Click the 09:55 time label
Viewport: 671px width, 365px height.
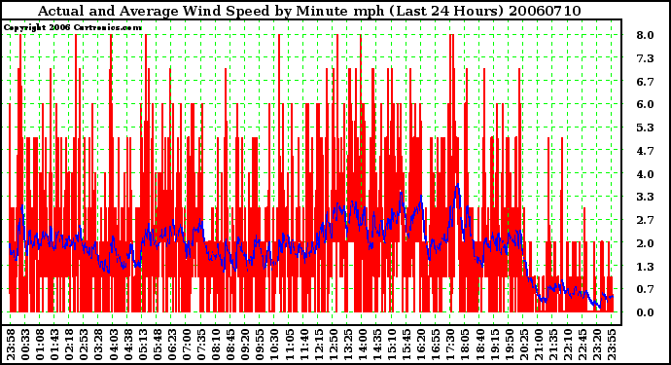[x=260, y=345]
